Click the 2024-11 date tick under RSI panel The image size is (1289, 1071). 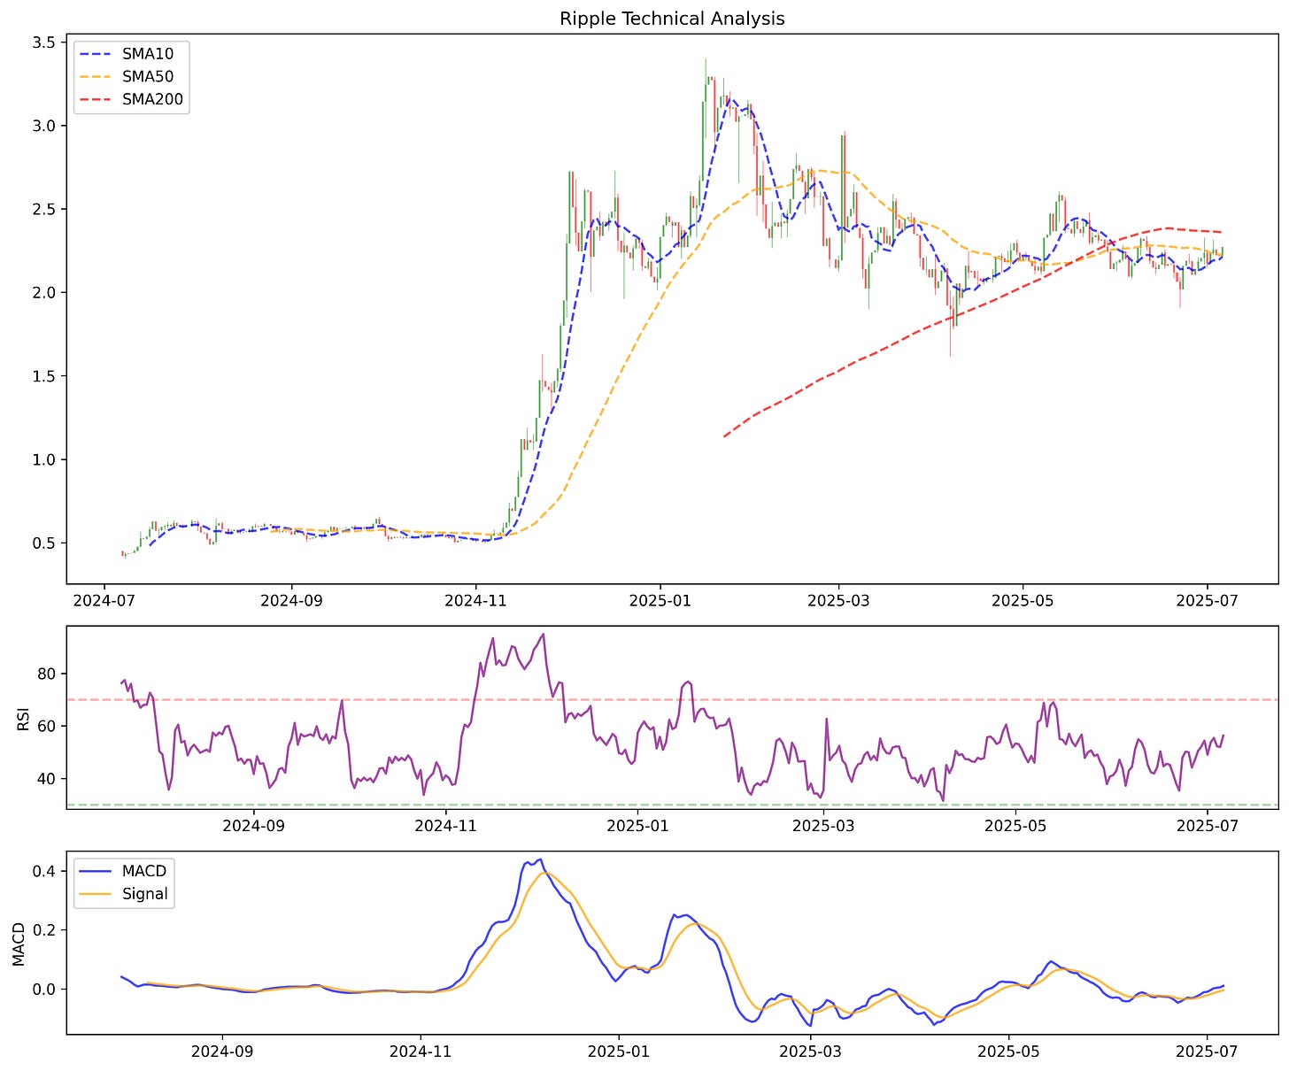445,826
